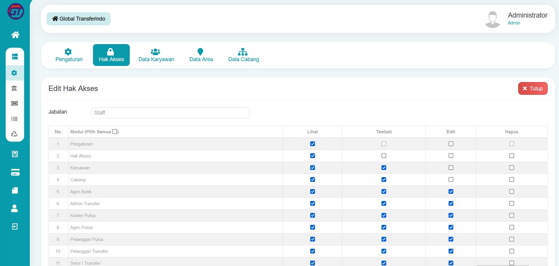Check Hapus for Admin Transfer
Viewport: 559px width, 266px height.
pos(512,203)
